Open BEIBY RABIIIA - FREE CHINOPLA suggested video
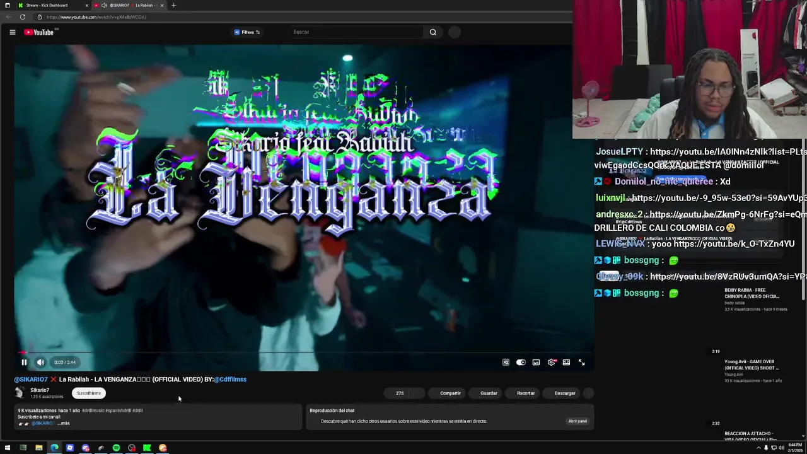Screen dimensions: 807x454 pyautogui.click(x=752, y=293)
